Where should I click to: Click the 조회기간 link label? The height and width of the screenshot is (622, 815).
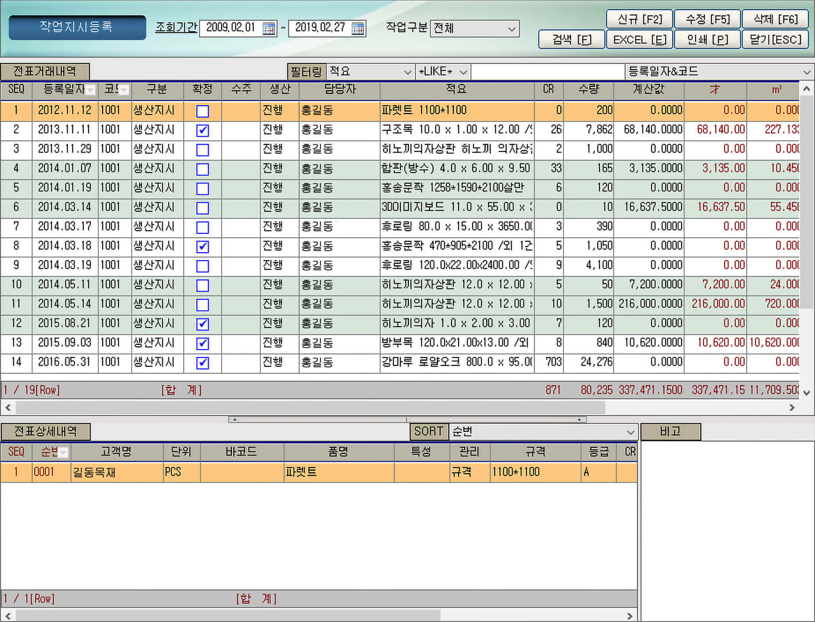[x=176, y=28]
